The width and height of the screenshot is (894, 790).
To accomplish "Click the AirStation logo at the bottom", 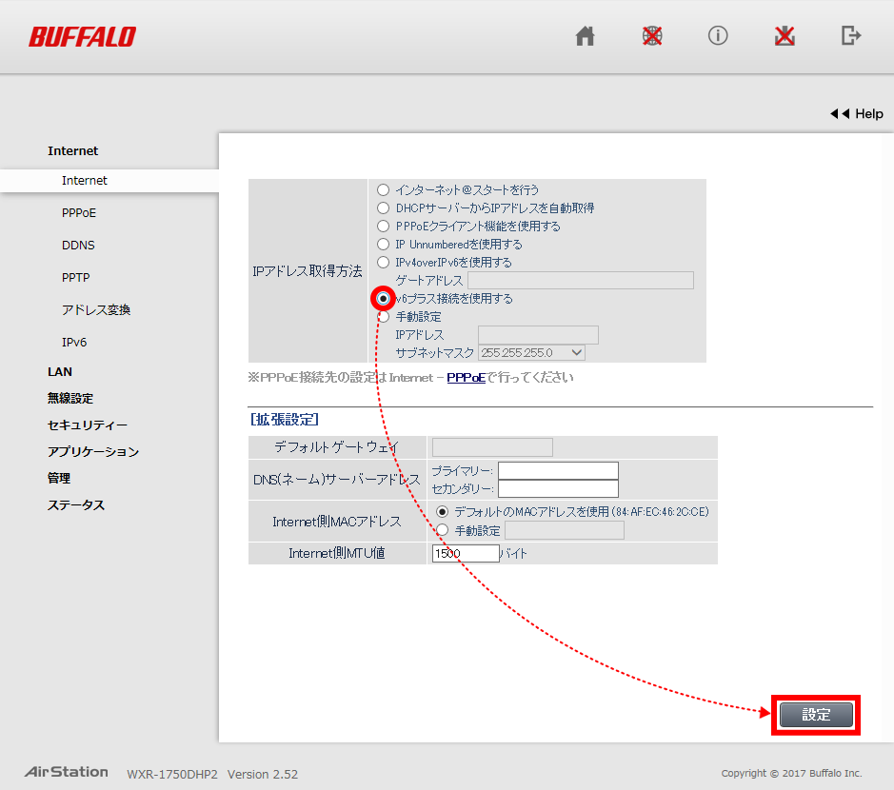I will pos(64,772).
